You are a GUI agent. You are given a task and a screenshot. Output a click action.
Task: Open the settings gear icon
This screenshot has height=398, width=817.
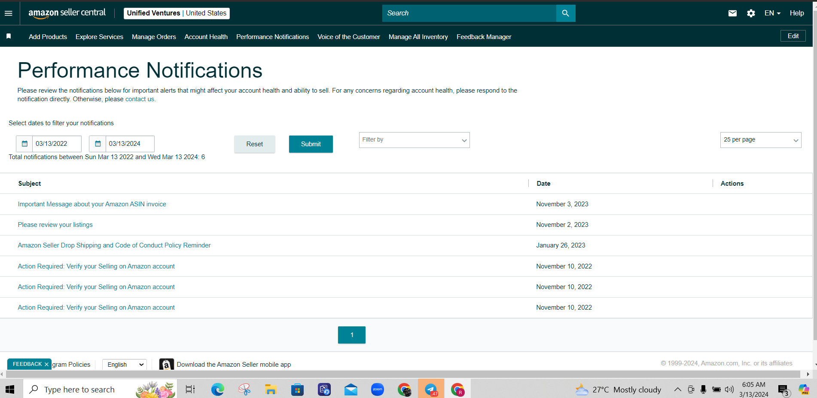point(751,13)
